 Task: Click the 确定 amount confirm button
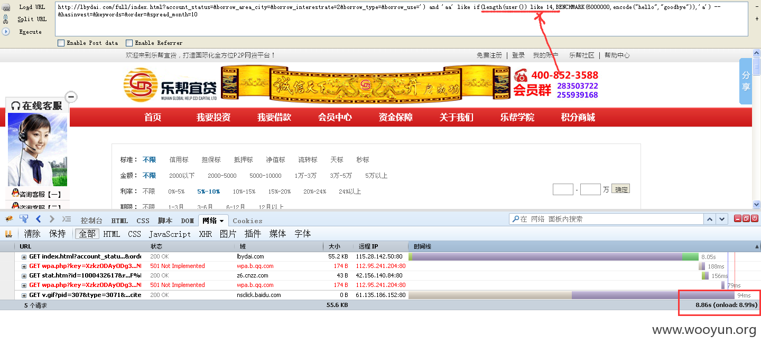pyautogui.click(x=621, y=189)
